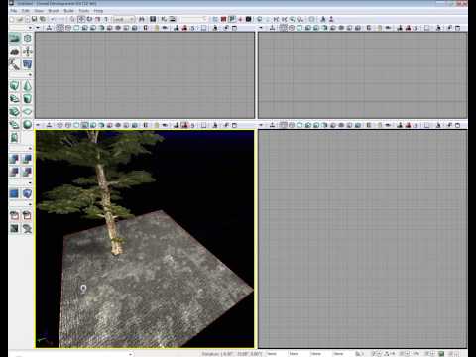476x357 pixels.
Task: Click the Show Selected Only icon
Action: click(x=14, y=216)
